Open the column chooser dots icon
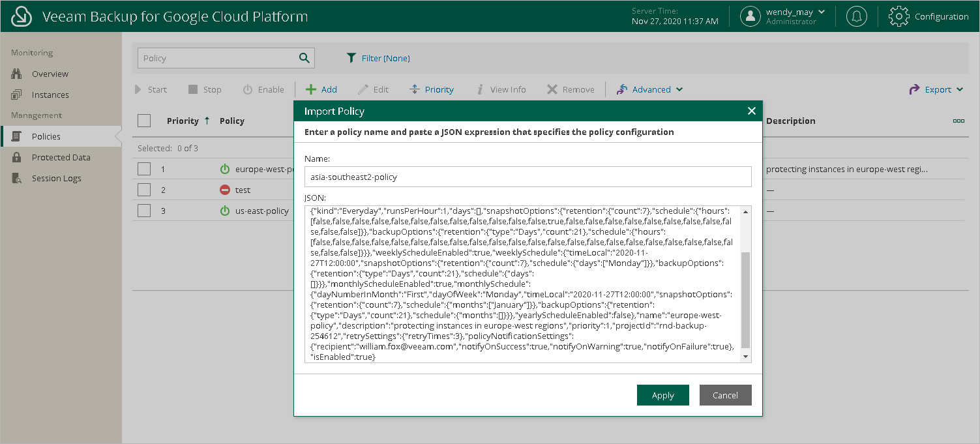 click(958, 121)
